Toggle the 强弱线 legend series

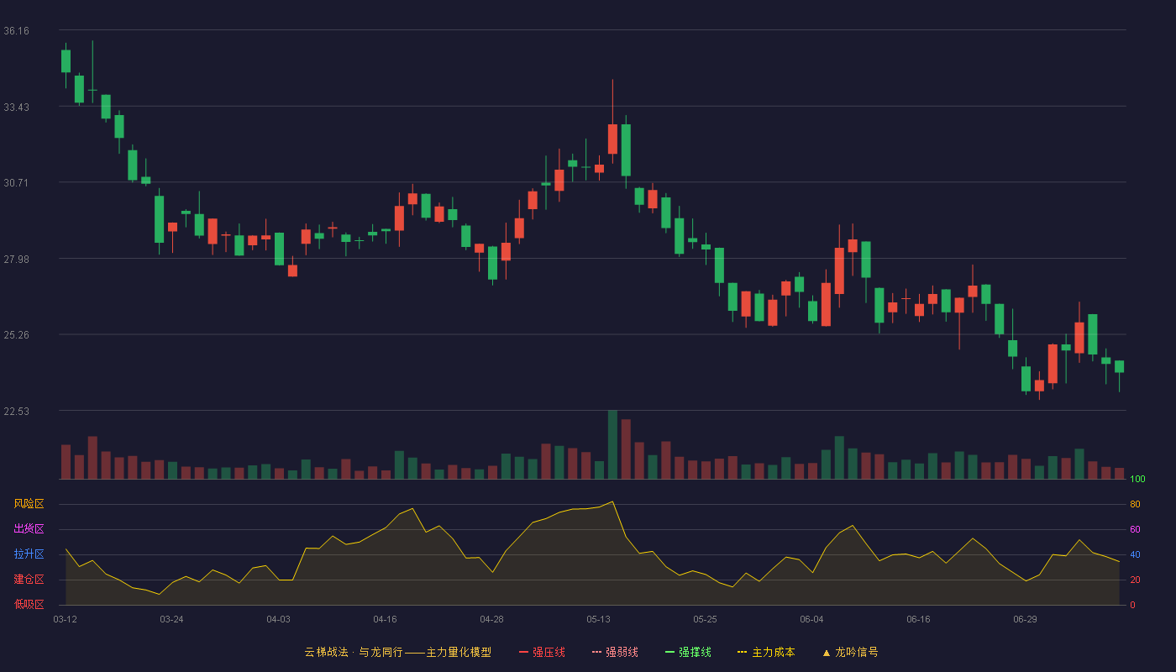615,652
